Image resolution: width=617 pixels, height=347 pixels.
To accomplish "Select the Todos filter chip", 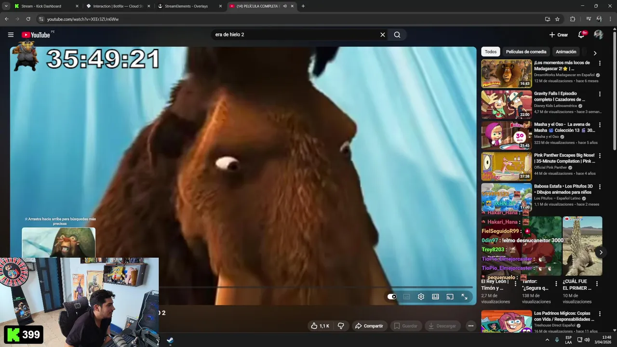I will pos(491,52).
